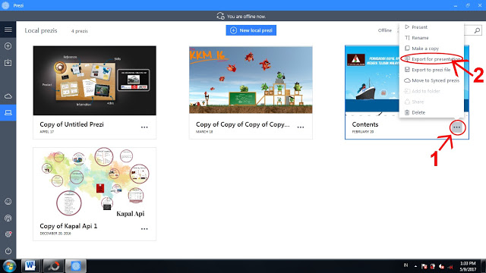Click the download/import icon in the sidebar
This screenshot has height=273, width=486.
(8, 62)
